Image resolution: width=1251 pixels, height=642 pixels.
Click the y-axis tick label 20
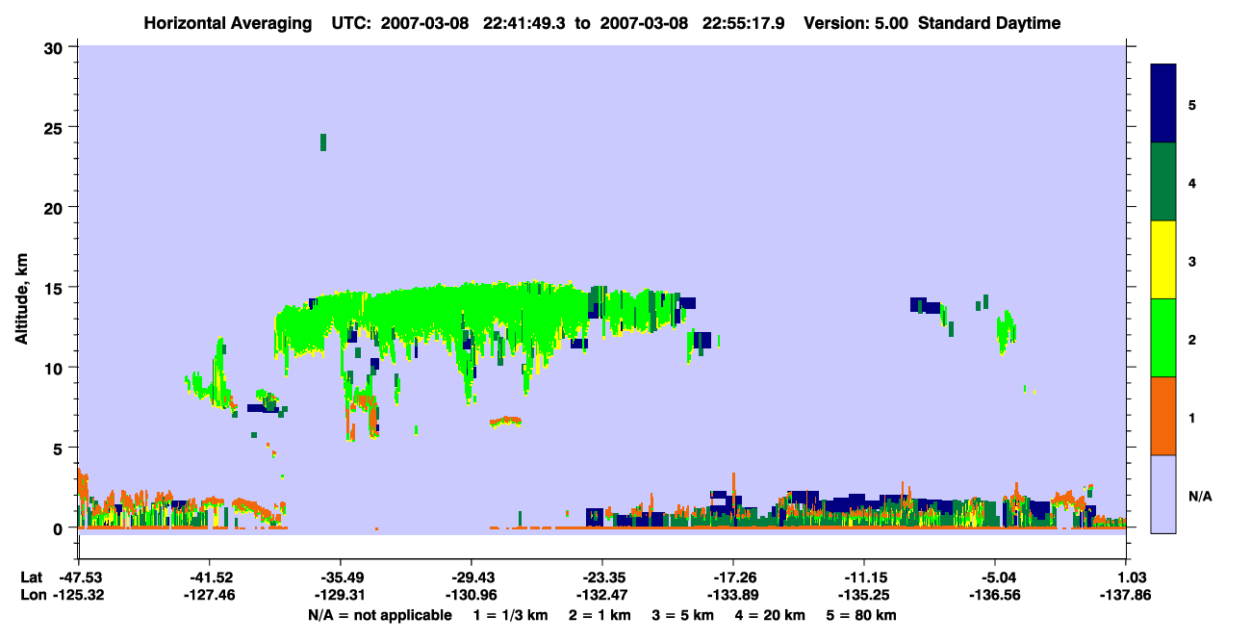coord(56,207)
